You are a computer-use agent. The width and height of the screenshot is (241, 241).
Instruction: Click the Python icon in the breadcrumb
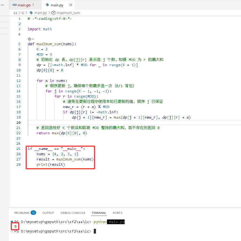pos(31,13)
